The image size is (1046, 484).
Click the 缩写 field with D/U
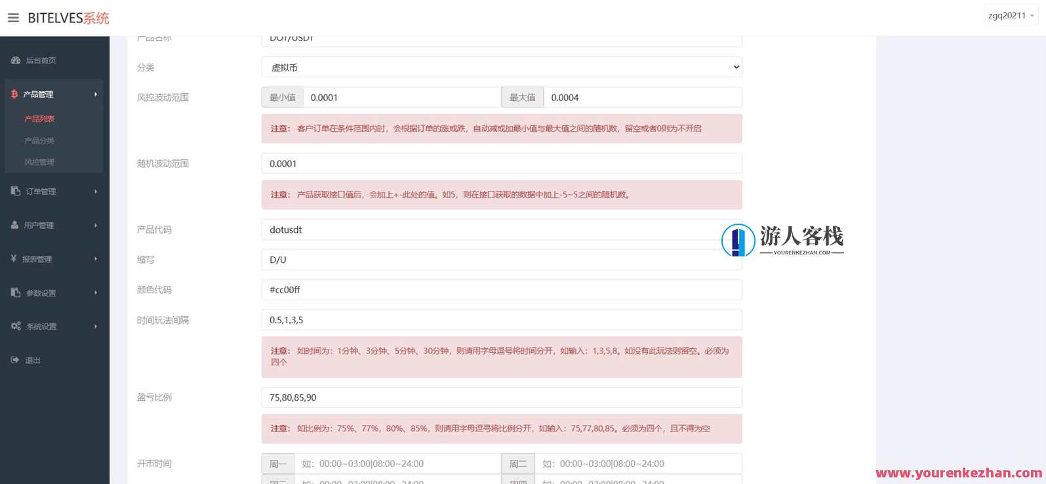[502, 260]
